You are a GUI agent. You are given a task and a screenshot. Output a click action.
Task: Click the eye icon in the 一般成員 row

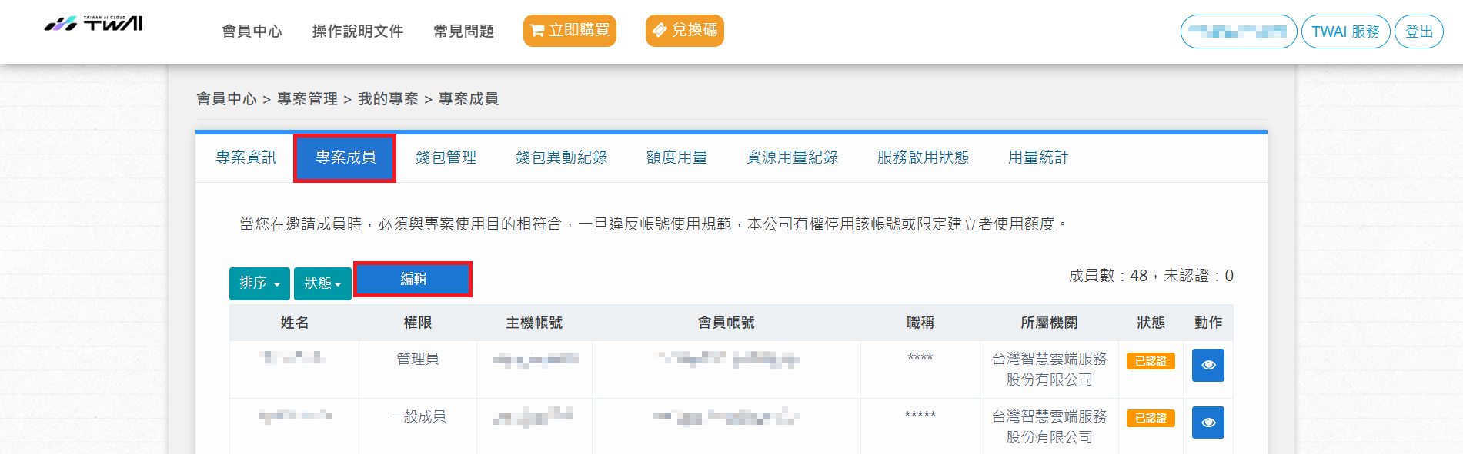(x=1207, y=423)
